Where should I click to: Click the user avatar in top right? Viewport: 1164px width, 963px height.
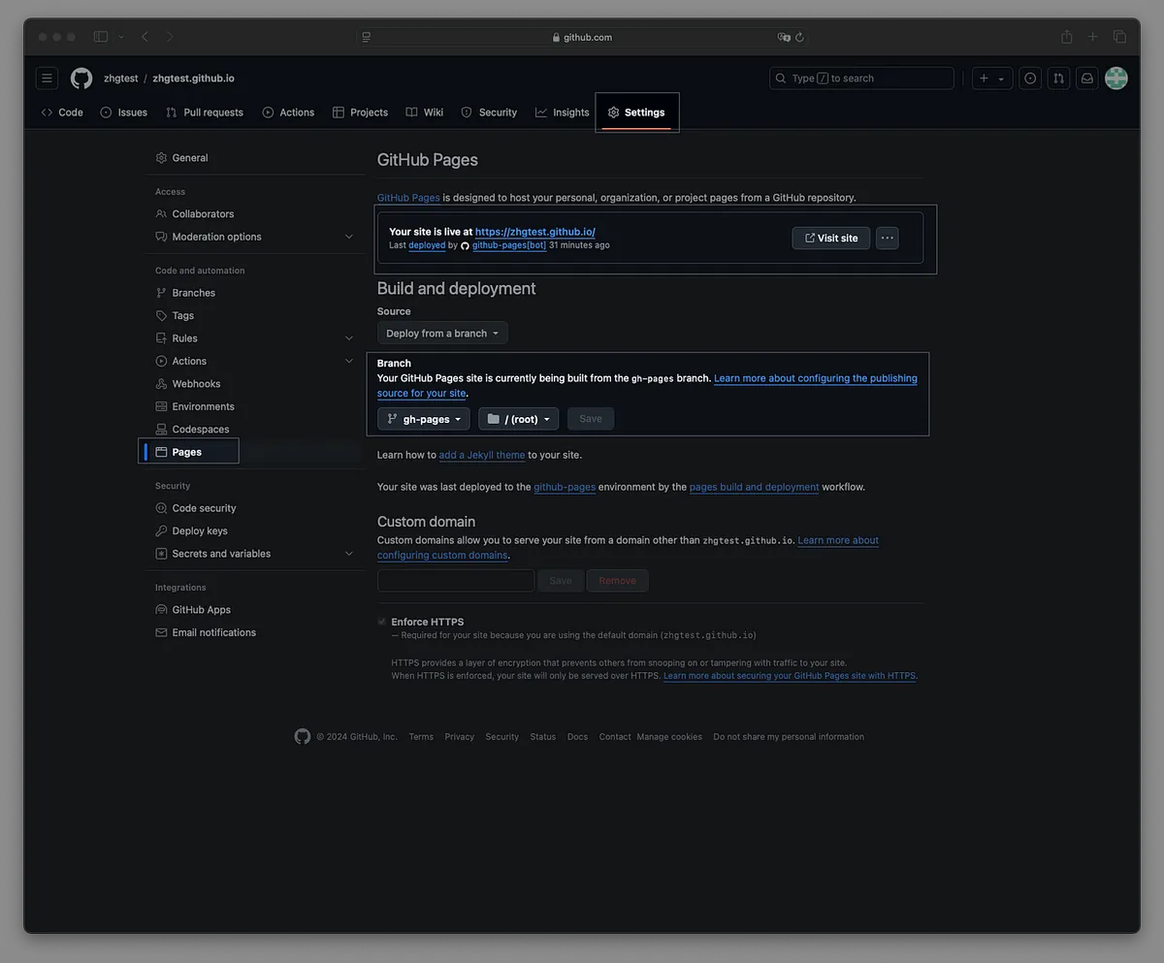pos(1116,79)
